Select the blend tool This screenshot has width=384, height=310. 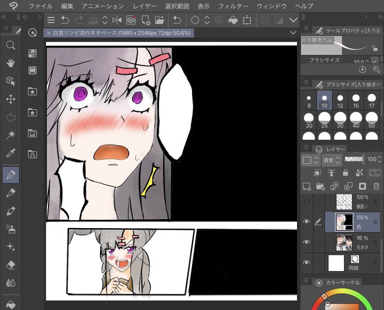pos(11,283)
